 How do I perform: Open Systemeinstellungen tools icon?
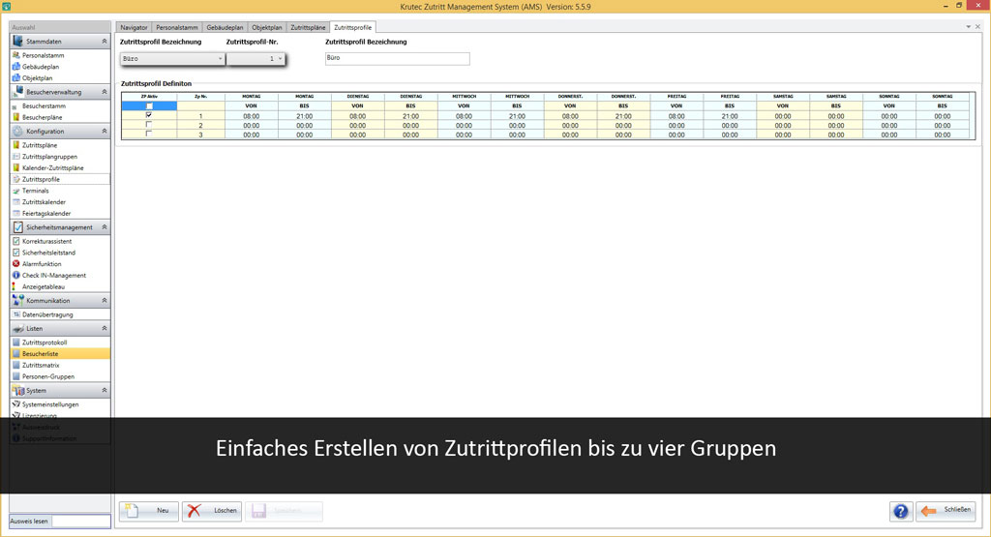[x=16, y=403]
